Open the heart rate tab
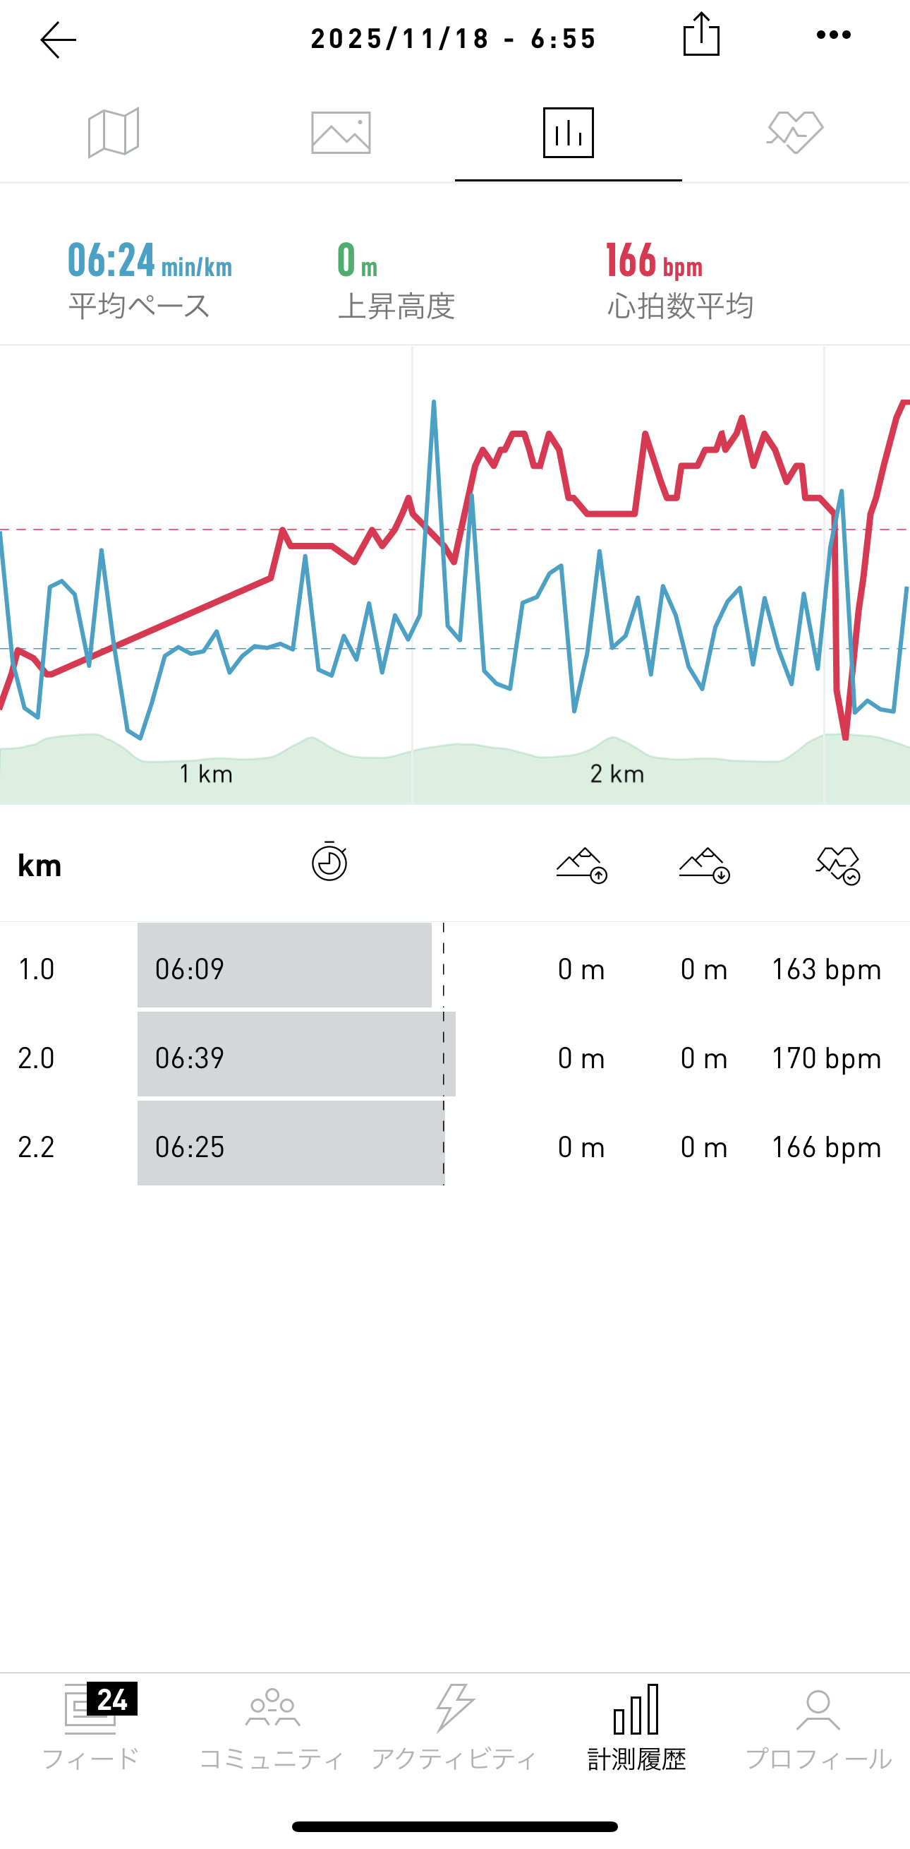This screenshot has height=1849, width=910. click(x=795, y=133)
